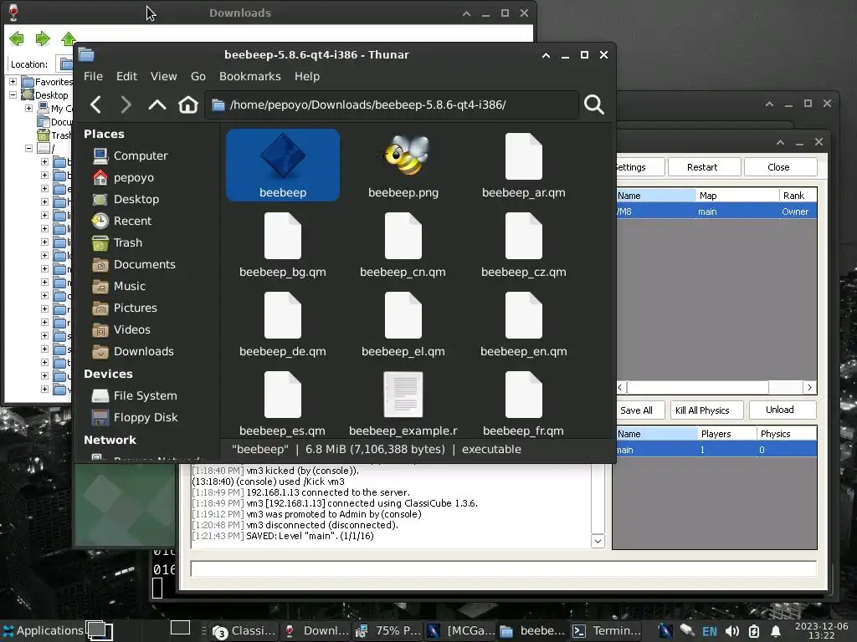Viewport: 857px width, 642px height.
Task: Click server console command input field
Action: (503, 568)
